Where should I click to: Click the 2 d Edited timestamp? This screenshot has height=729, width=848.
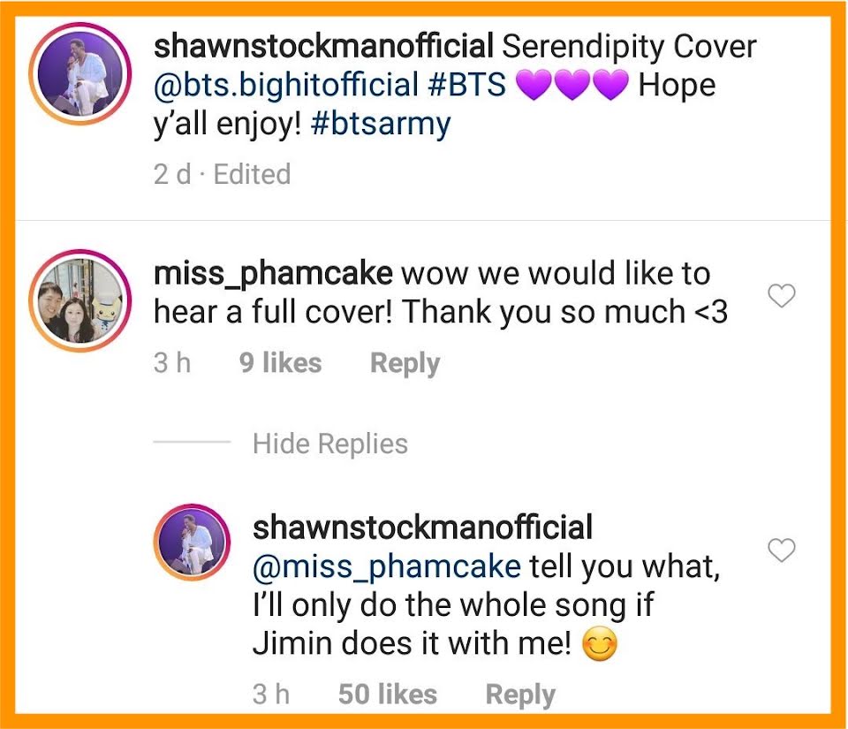click(x=223, y=174)
